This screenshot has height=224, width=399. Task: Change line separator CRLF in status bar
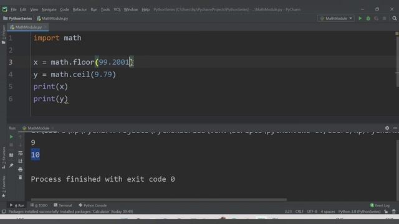299,212
